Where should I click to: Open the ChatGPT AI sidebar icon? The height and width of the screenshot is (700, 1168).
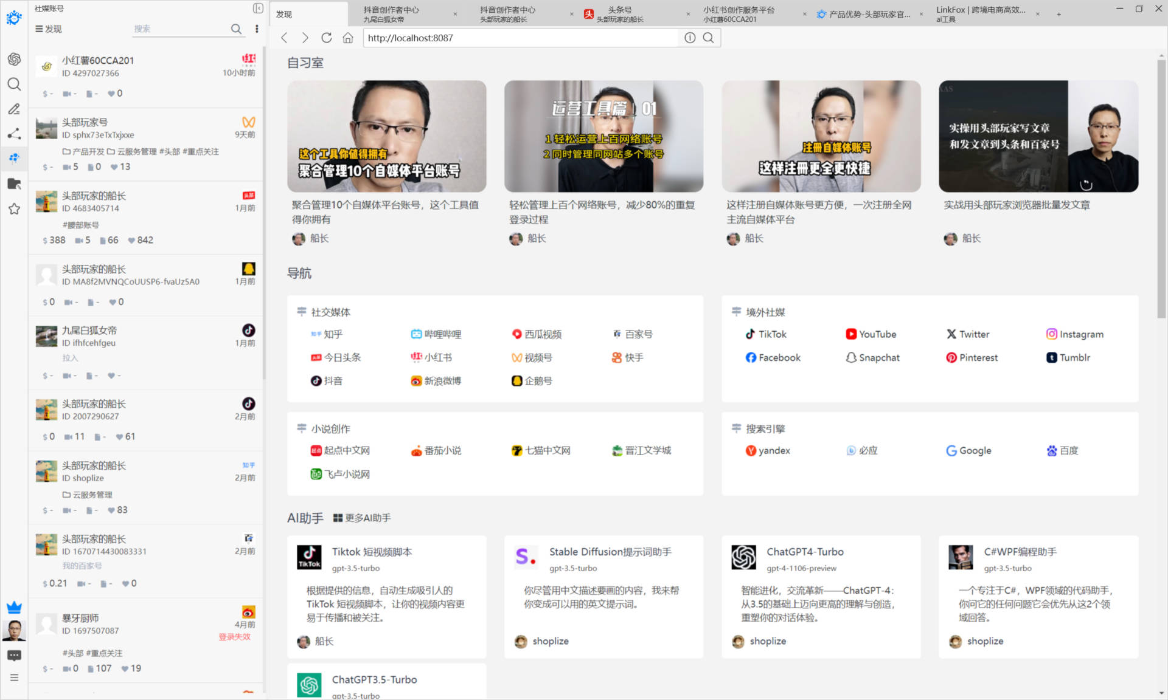tap(14, 59)
